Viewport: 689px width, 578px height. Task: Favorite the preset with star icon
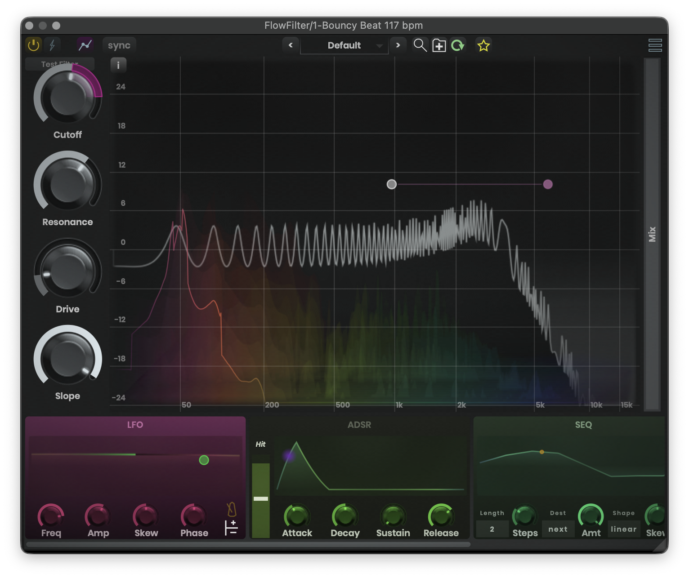click(483, 45)
